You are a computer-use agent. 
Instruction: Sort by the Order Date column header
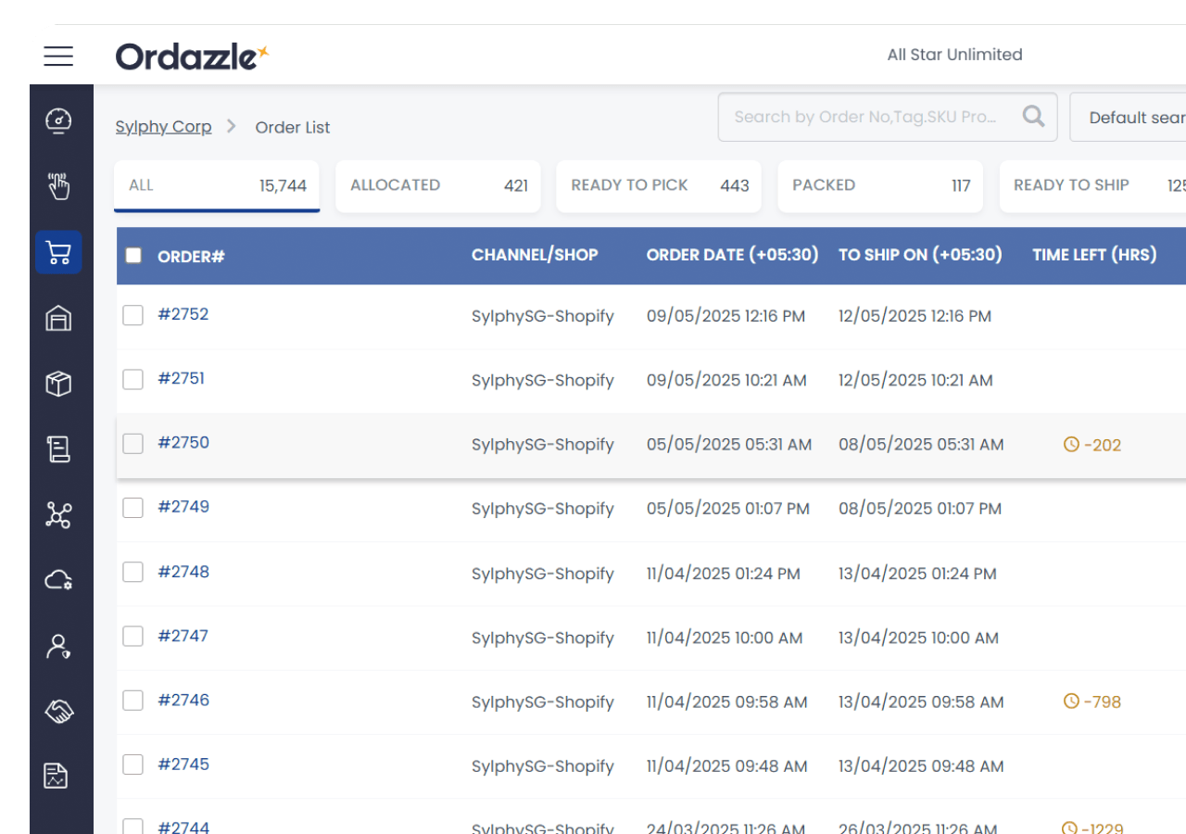732,255
